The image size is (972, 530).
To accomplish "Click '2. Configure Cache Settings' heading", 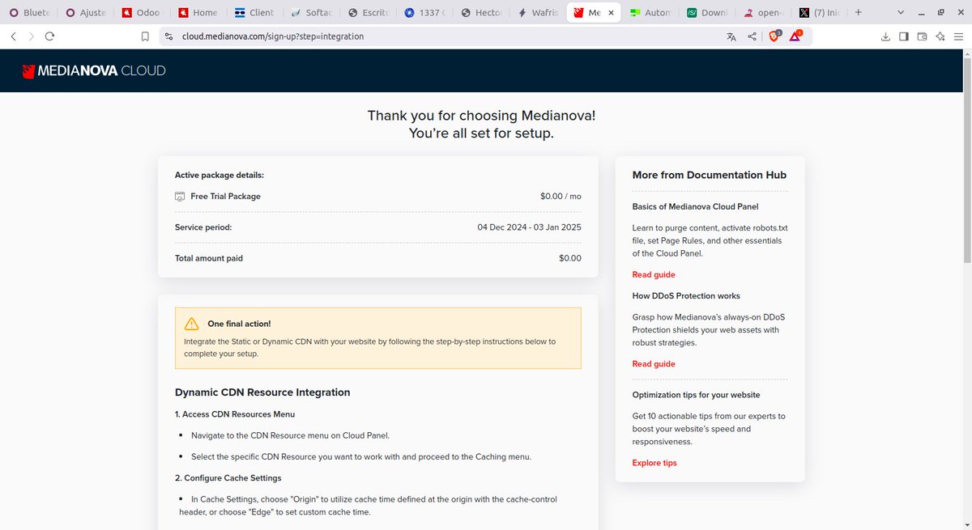I will coord(228,477).
